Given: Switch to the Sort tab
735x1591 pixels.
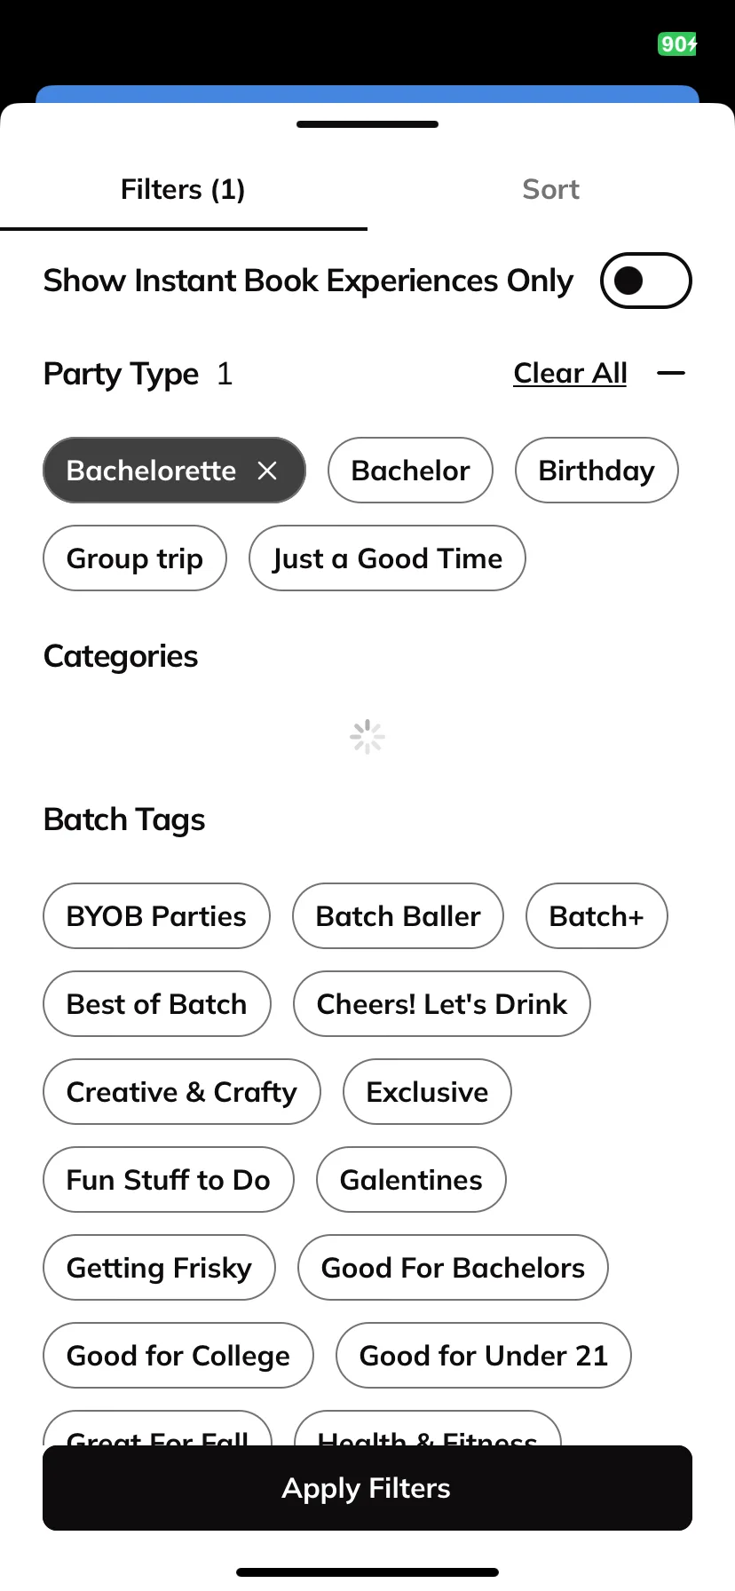Looking at the screenshot, I should [550, 189].
